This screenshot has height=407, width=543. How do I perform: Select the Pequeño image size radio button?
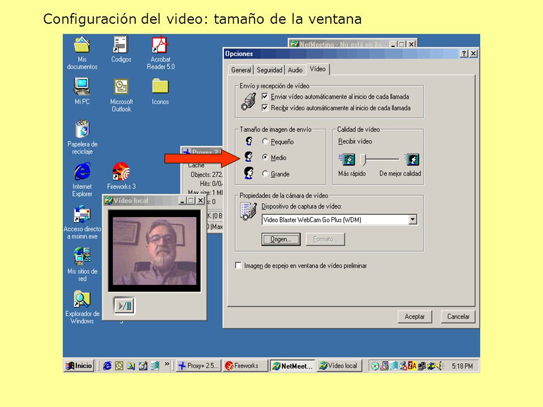(x=265, y=141)
